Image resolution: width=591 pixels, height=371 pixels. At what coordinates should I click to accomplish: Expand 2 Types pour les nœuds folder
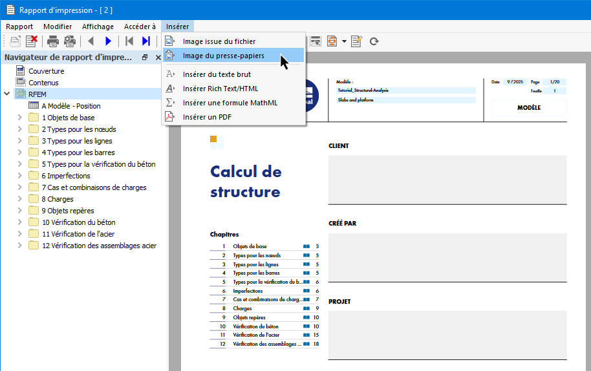point(19,129)
